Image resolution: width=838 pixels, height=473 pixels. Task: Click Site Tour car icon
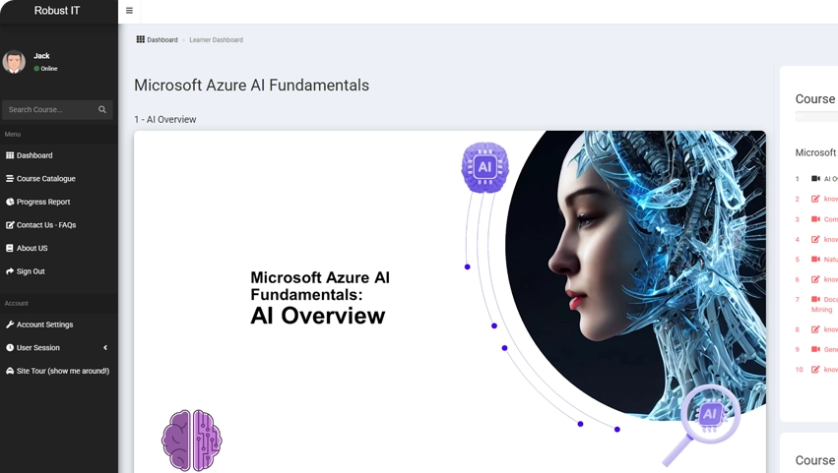tap(10, 371)
